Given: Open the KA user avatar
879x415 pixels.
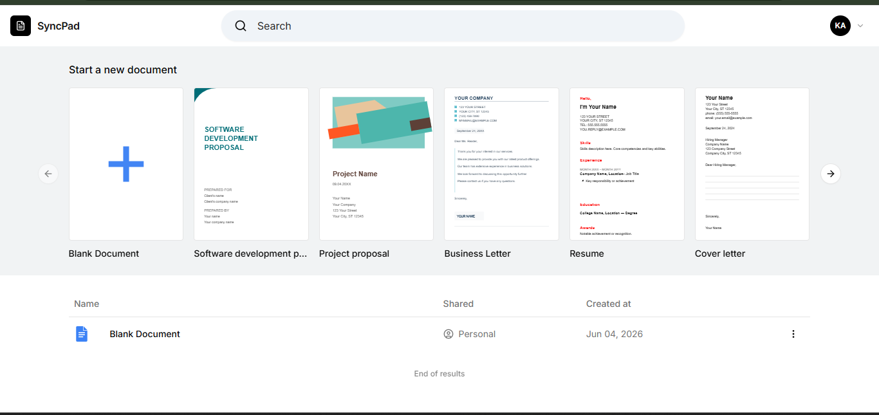Looking at the screenshot, I should click(840, 26).
